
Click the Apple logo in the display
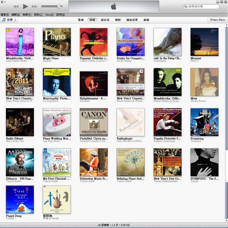(114, 7)
